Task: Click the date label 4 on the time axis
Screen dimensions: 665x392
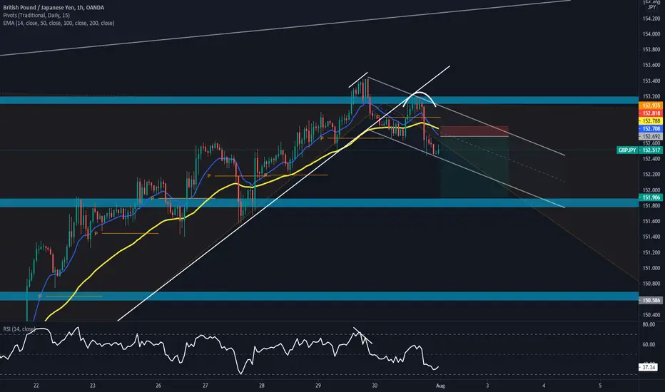Action: (544, 386)
